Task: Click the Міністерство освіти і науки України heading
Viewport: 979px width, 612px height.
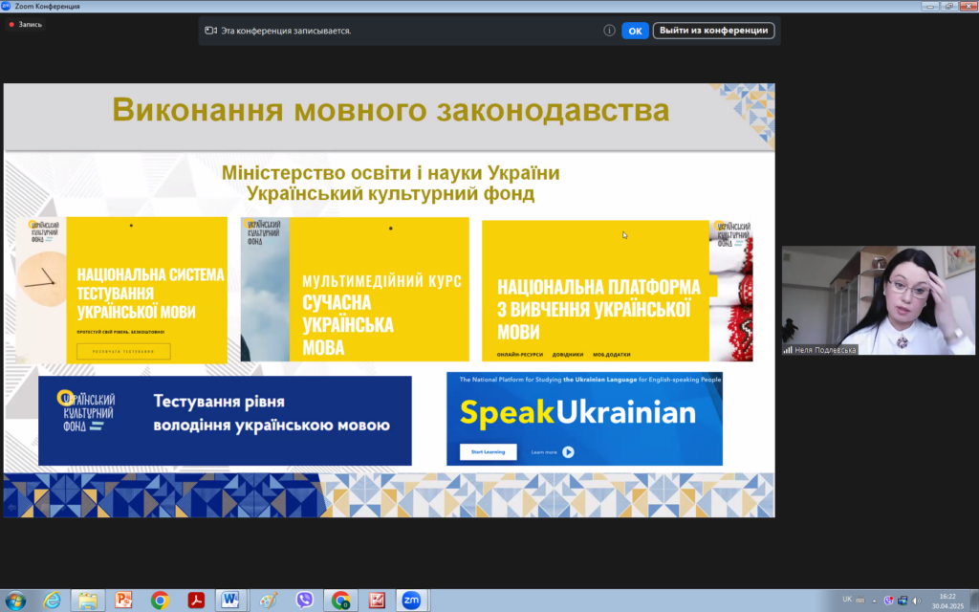Action: point(391,172)
